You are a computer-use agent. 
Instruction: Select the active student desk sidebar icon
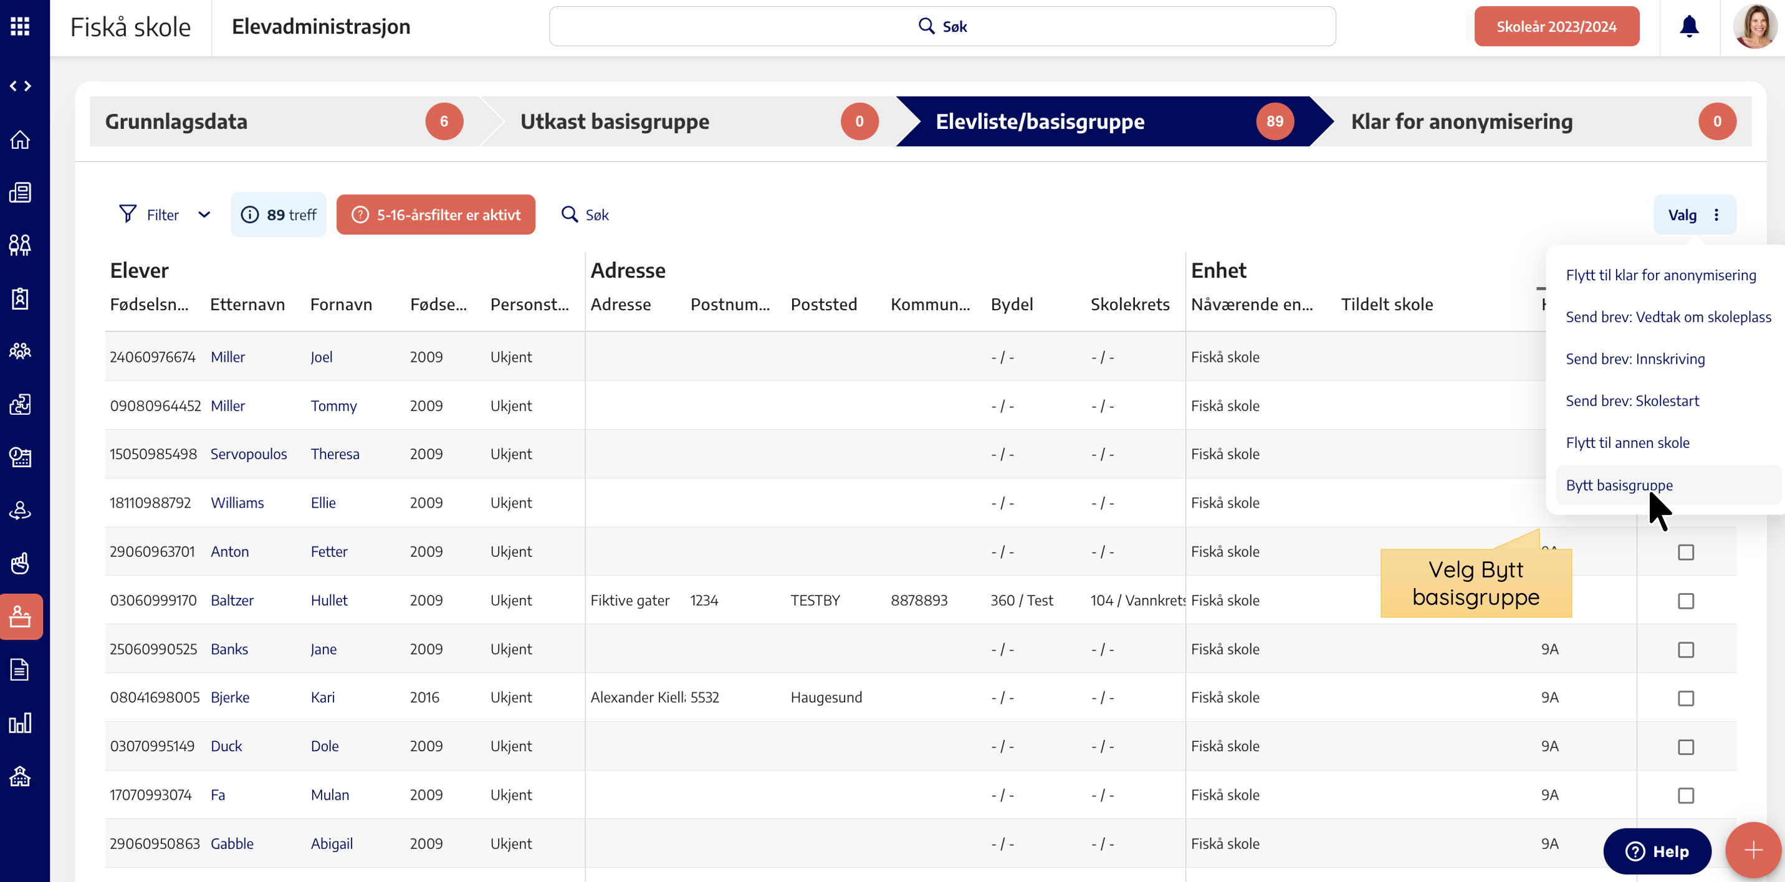[x=21, y=616]
